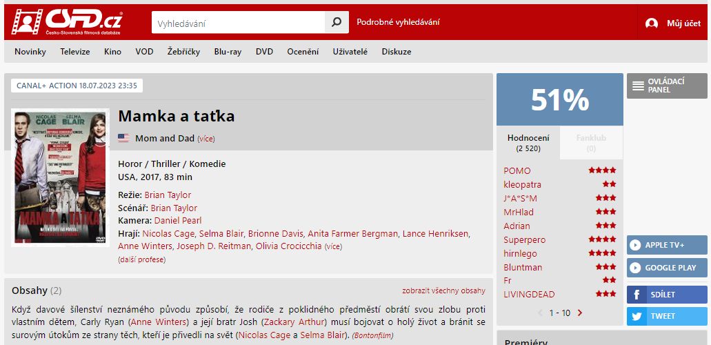This screenshot has width=711, height=345.
Task: Click the Facebook icon on Sdílet
Action: 637,295
